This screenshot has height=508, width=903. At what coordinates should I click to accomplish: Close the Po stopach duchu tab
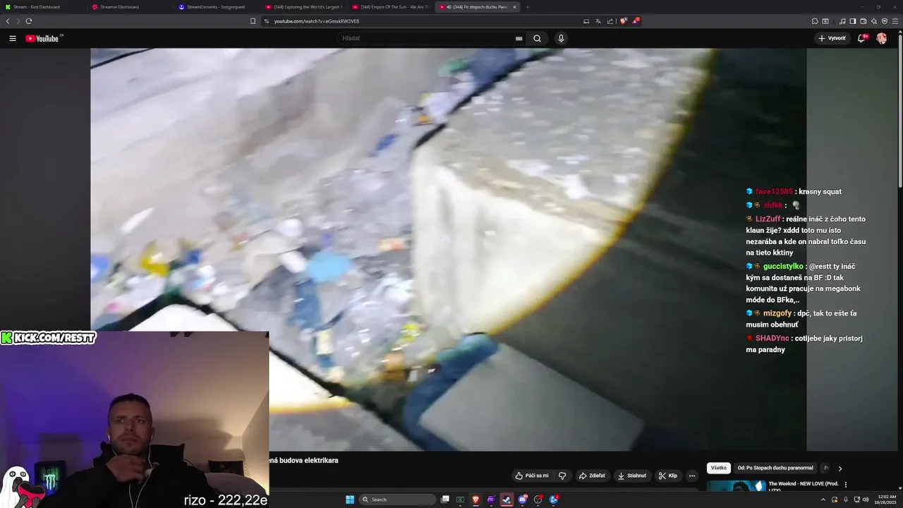tap(514, 7)
